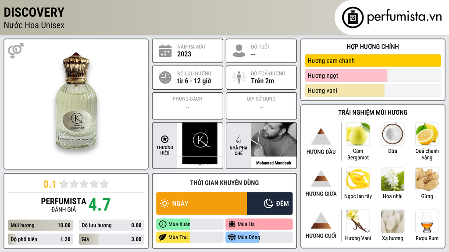The image size is (449, 252).
Task: Select the Ngọc lan tây note image
Action: (x=358, y=179)
